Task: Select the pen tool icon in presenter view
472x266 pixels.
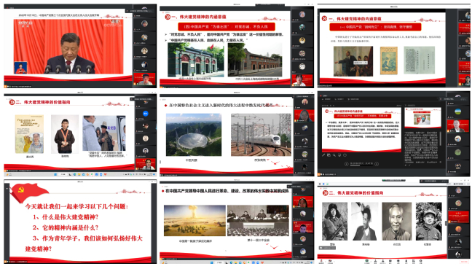Action: coord(323,155)
